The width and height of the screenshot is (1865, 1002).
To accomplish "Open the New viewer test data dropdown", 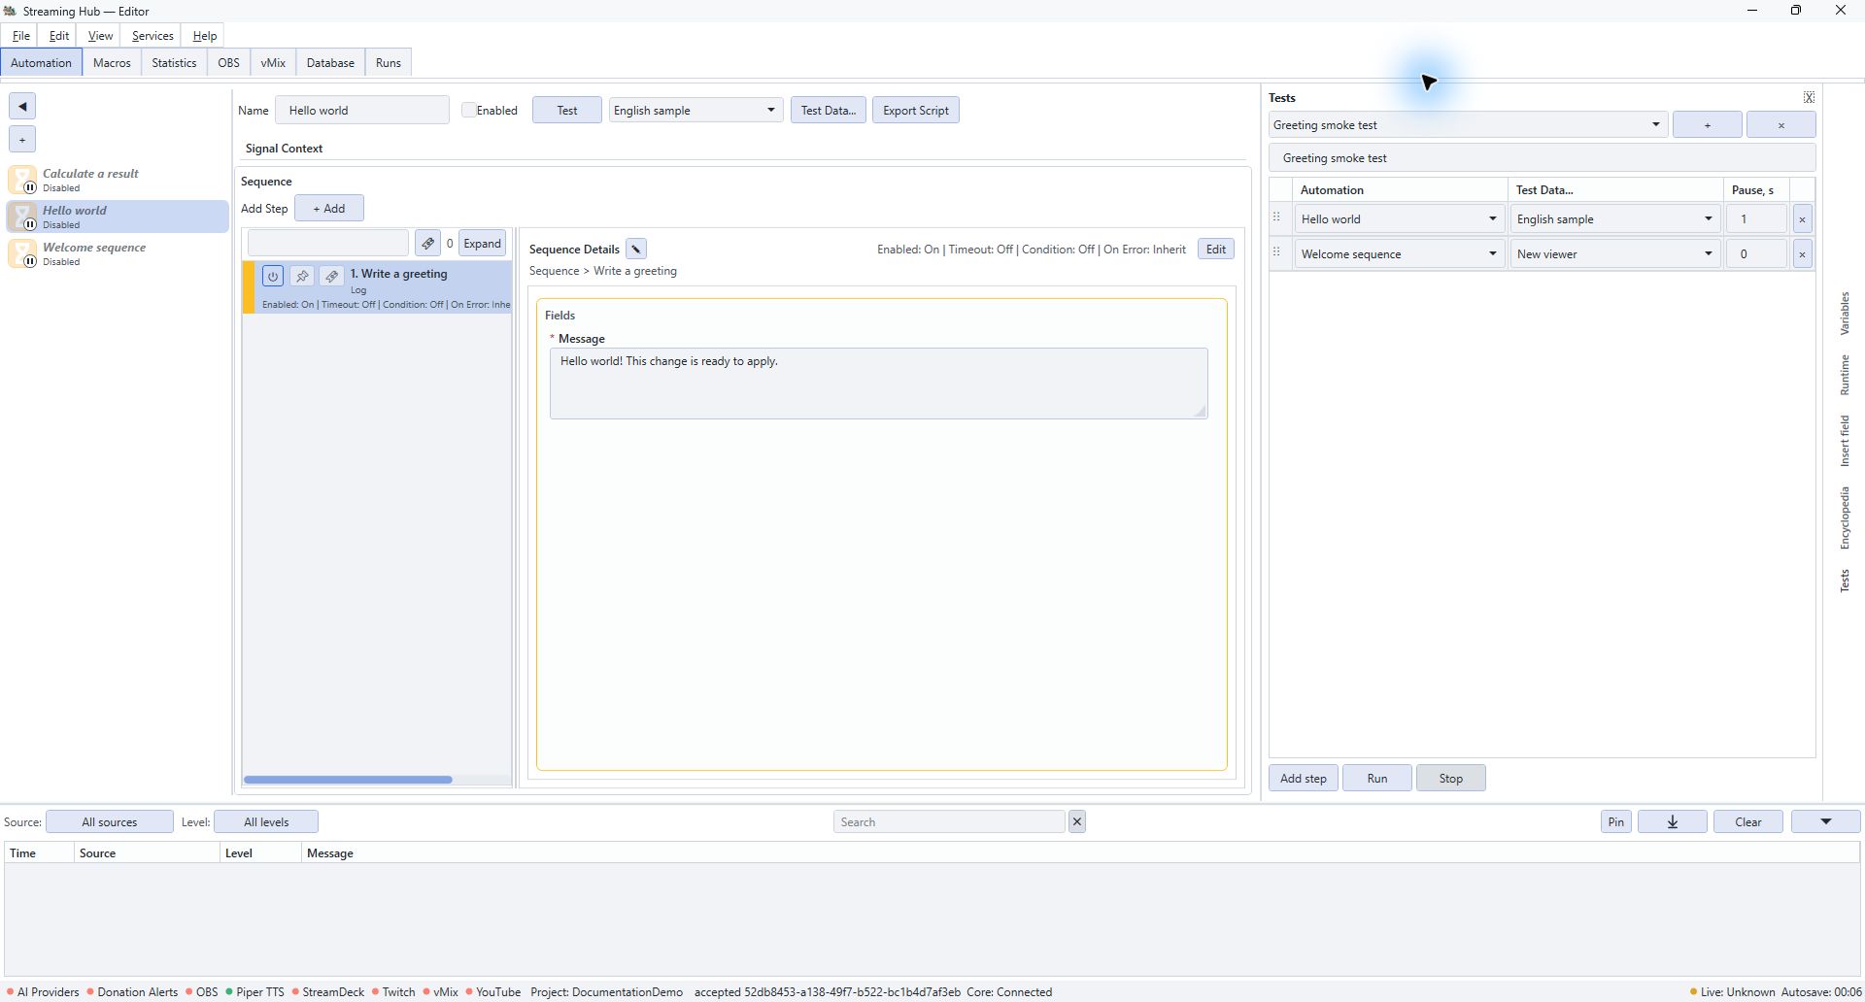I will 1615,254.
